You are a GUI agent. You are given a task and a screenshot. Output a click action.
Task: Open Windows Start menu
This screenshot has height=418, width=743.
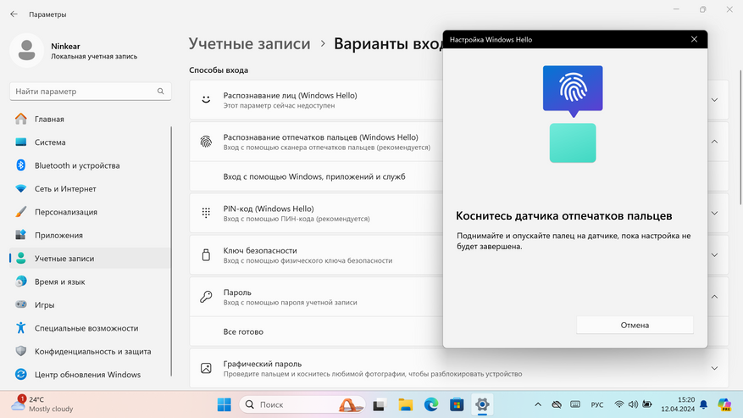tap(225, 404)
